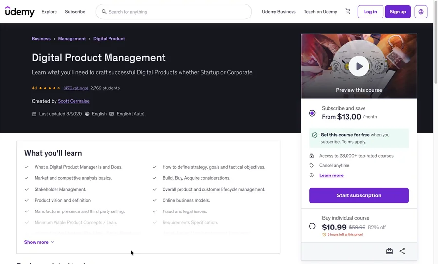Click the '2,762 students' text

105,88
